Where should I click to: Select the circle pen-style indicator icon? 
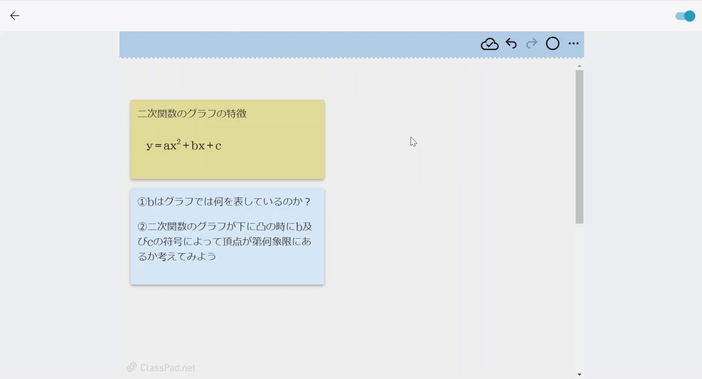pos(552,44)
